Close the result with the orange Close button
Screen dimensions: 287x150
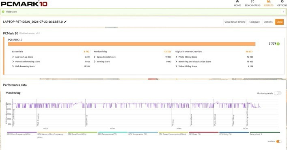[x=280, y=22]
